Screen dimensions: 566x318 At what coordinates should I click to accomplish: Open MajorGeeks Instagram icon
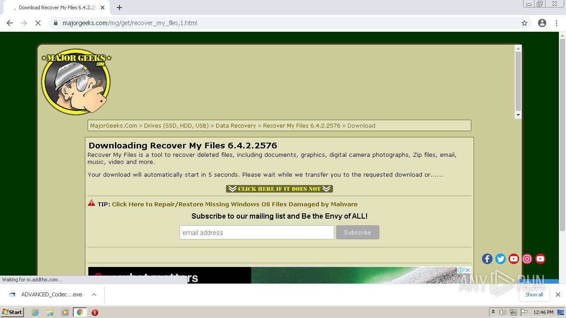coord(527,259)
